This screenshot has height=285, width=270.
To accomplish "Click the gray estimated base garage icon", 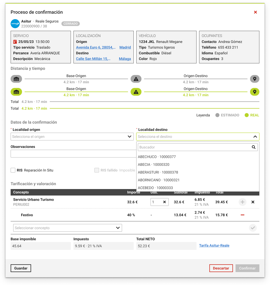I will point(16,79).
